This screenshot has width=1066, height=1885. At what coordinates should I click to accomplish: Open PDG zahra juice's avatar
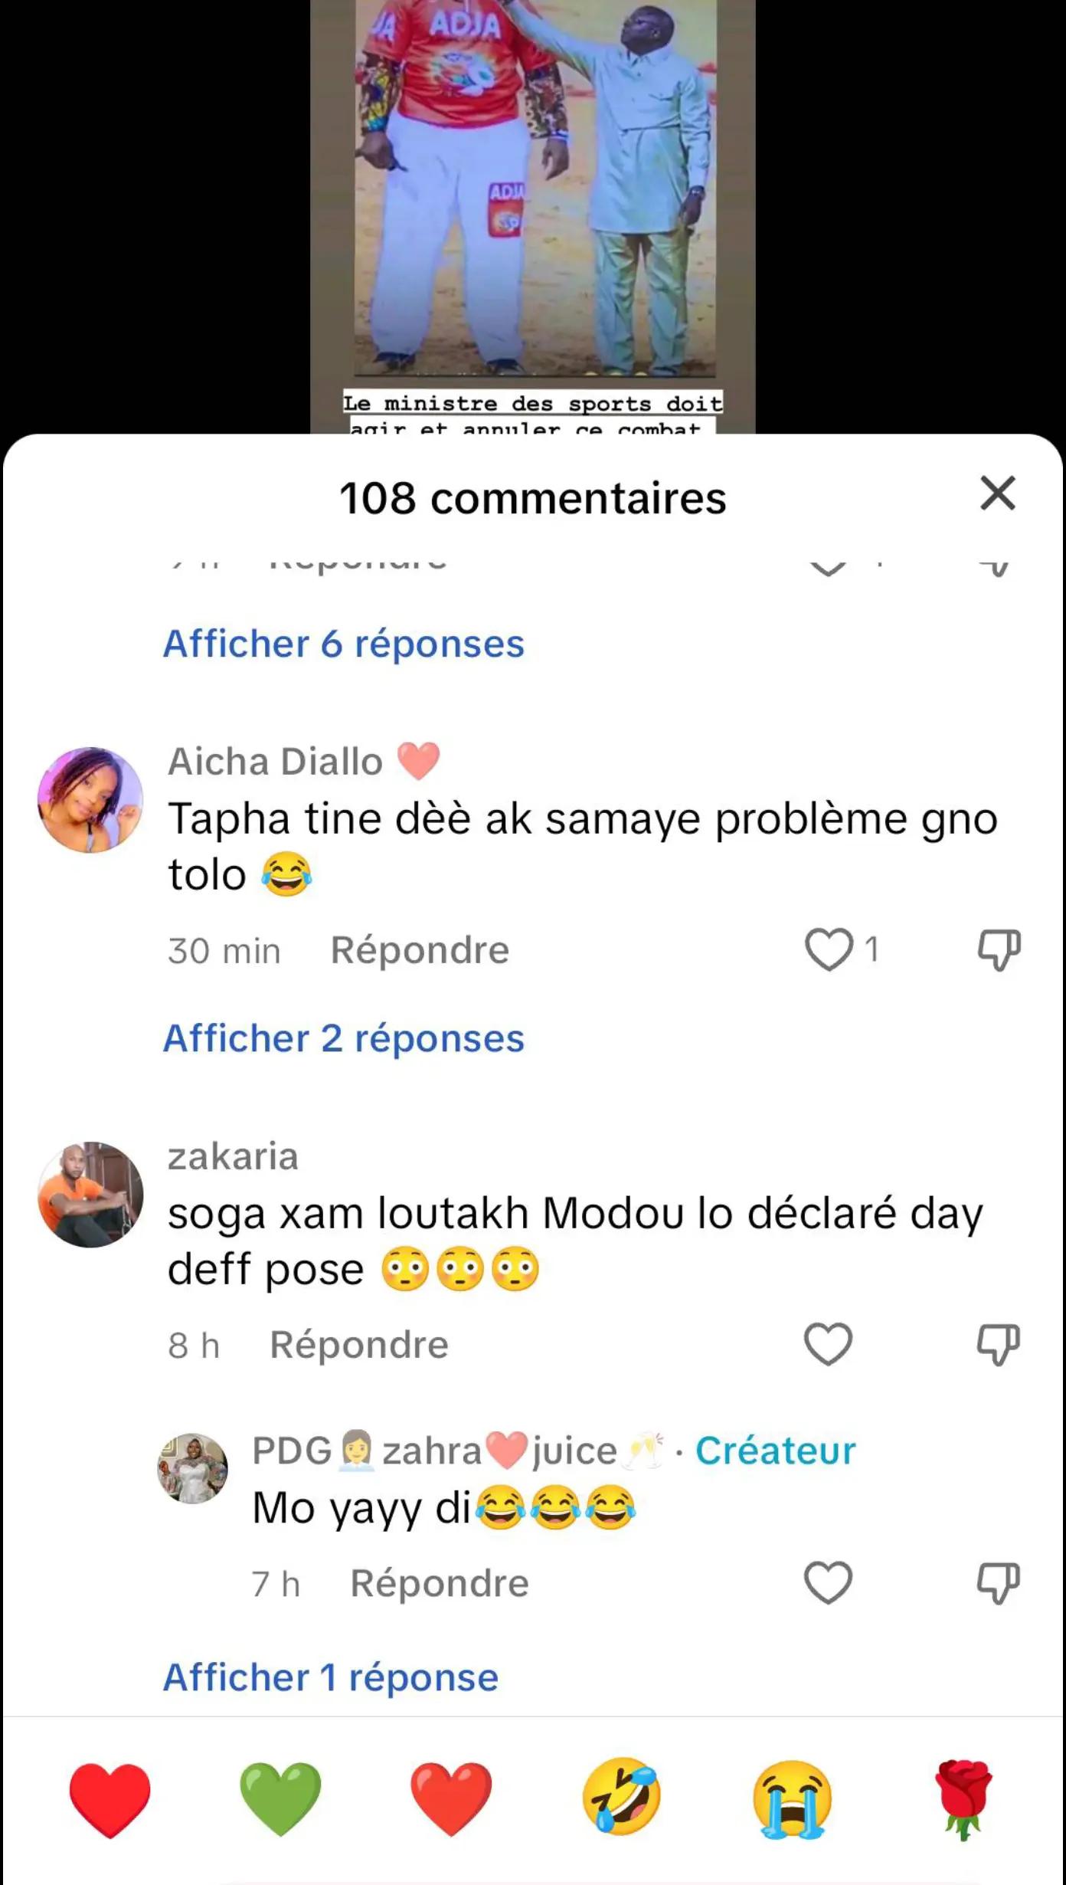click(192, 1467)
